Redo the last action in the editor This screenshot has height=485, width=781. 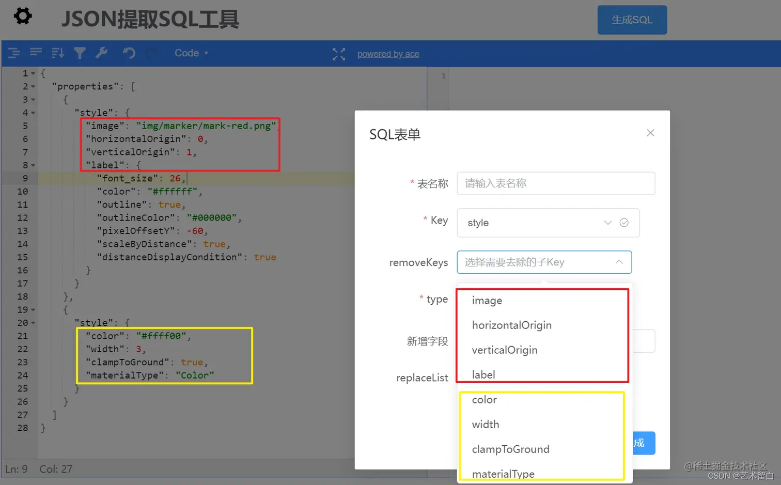[151, 53]
